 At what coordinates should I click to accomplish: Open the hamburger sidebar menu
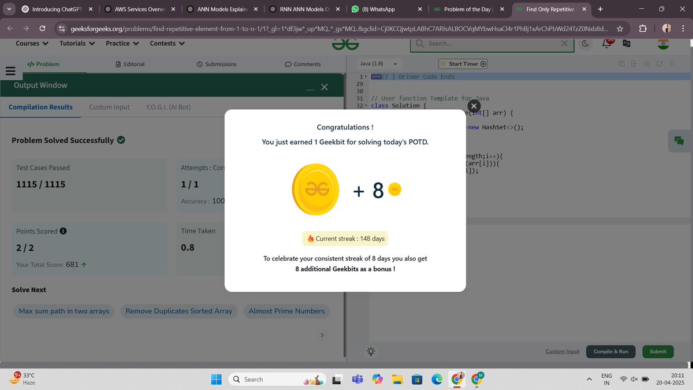pyautogui.click(x=10, y=71)
